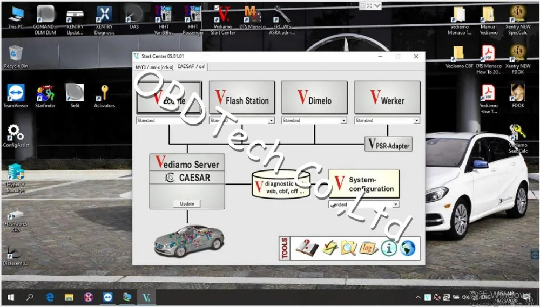Viewport: 540px width, 307px height.
Task: Open the Selit desktop shortcut
Action: pyautogui.click(x=75, y=97)
